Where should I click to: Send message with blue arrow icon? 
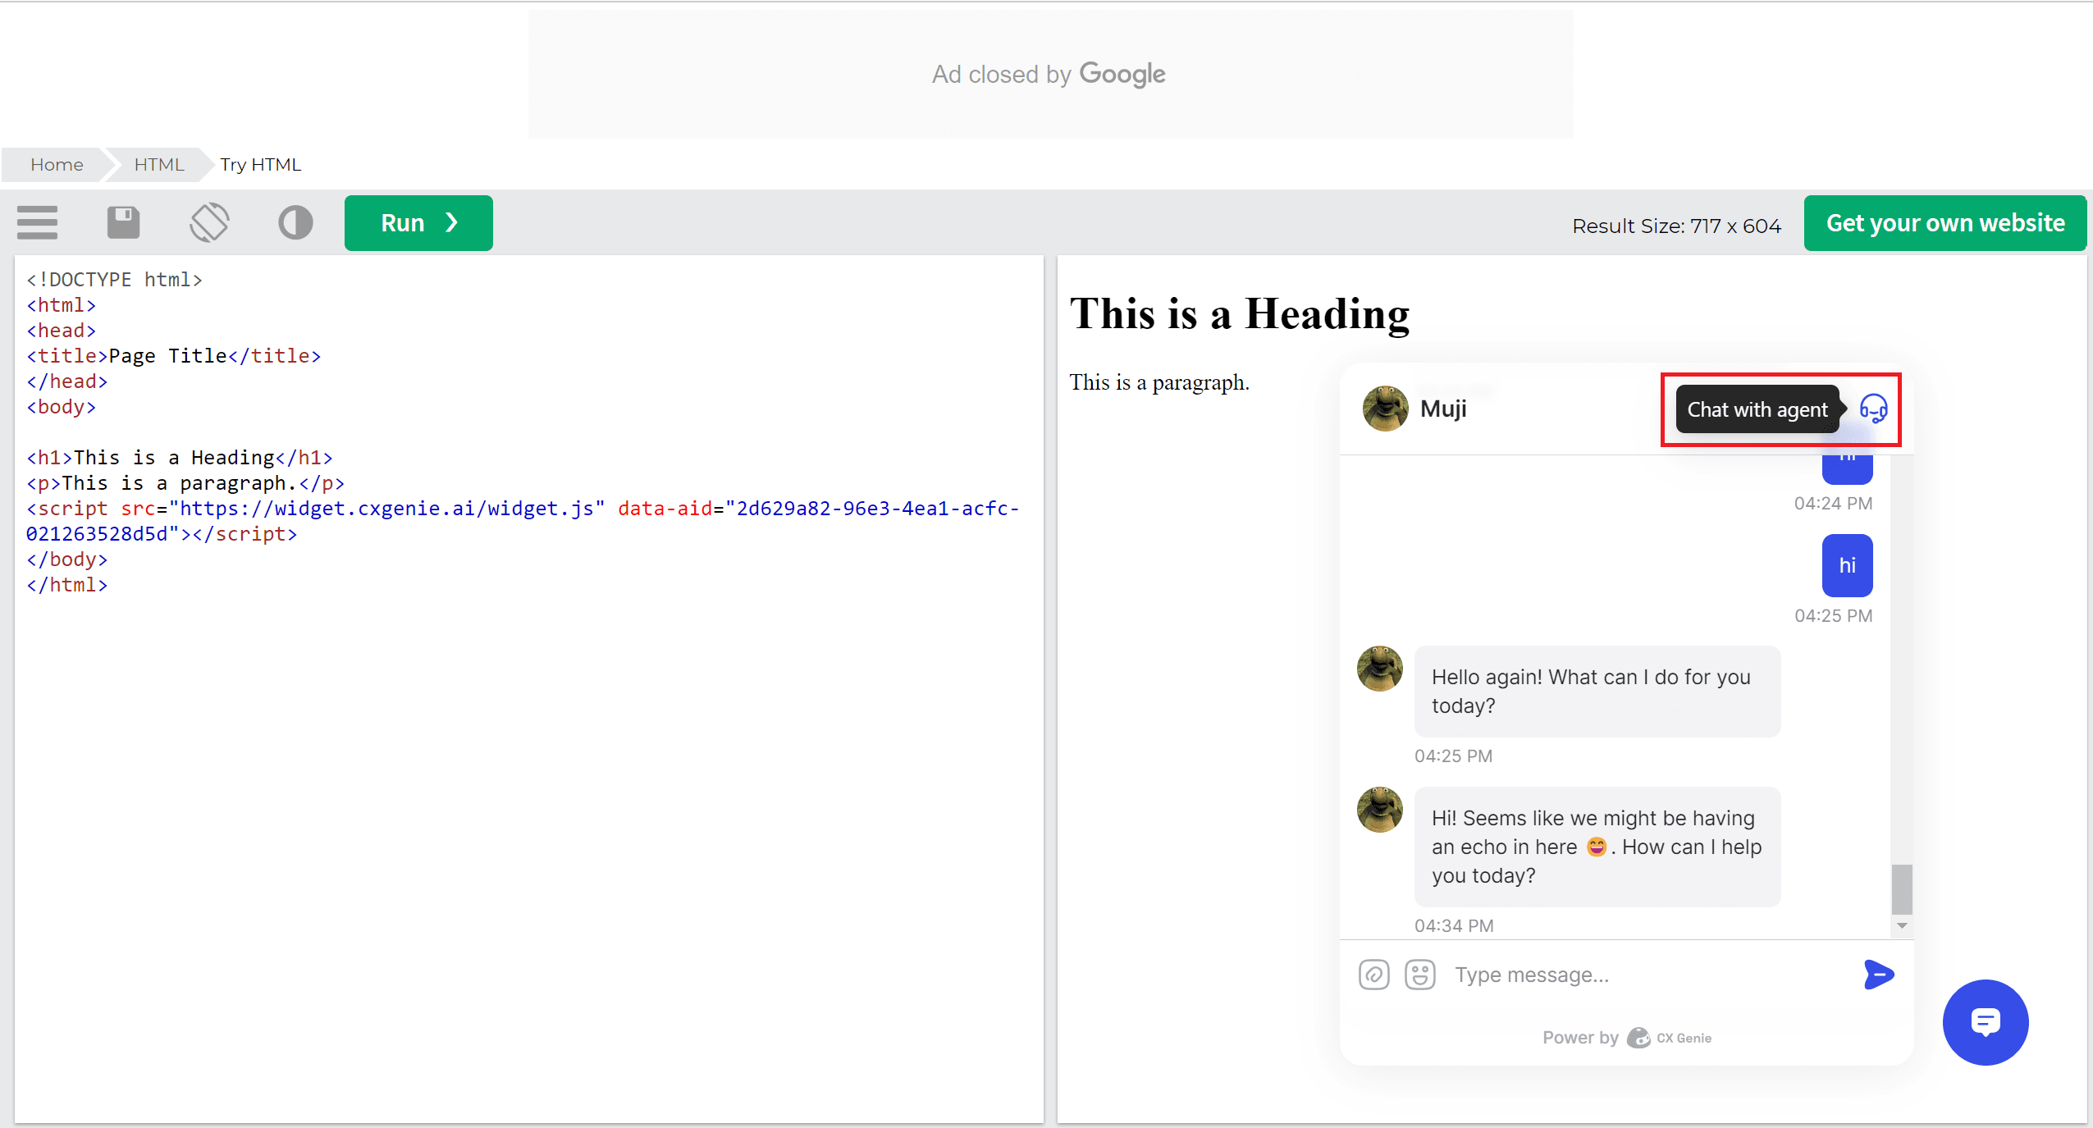click(1879, 975)
